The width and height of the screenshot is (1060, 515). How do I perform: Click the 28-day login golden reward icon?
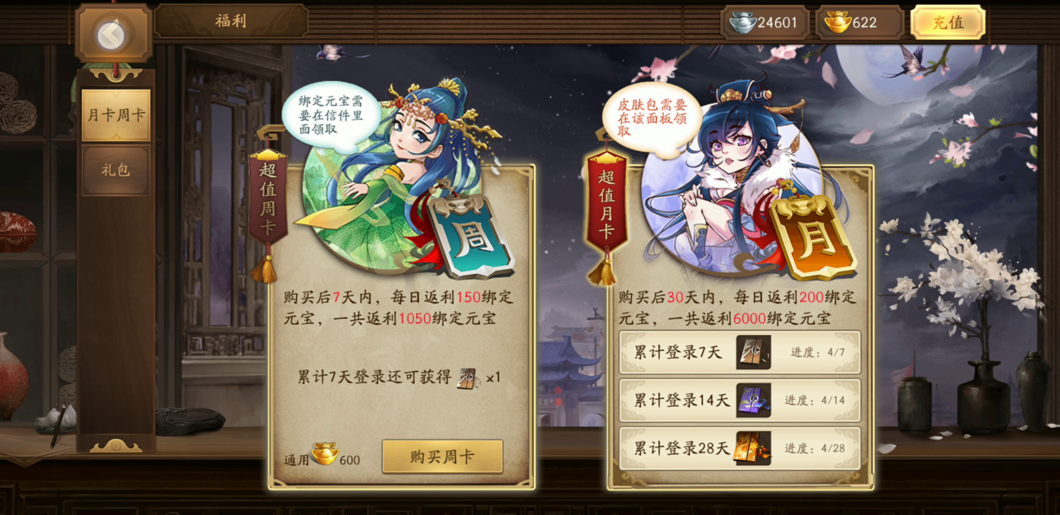[752, 448]
